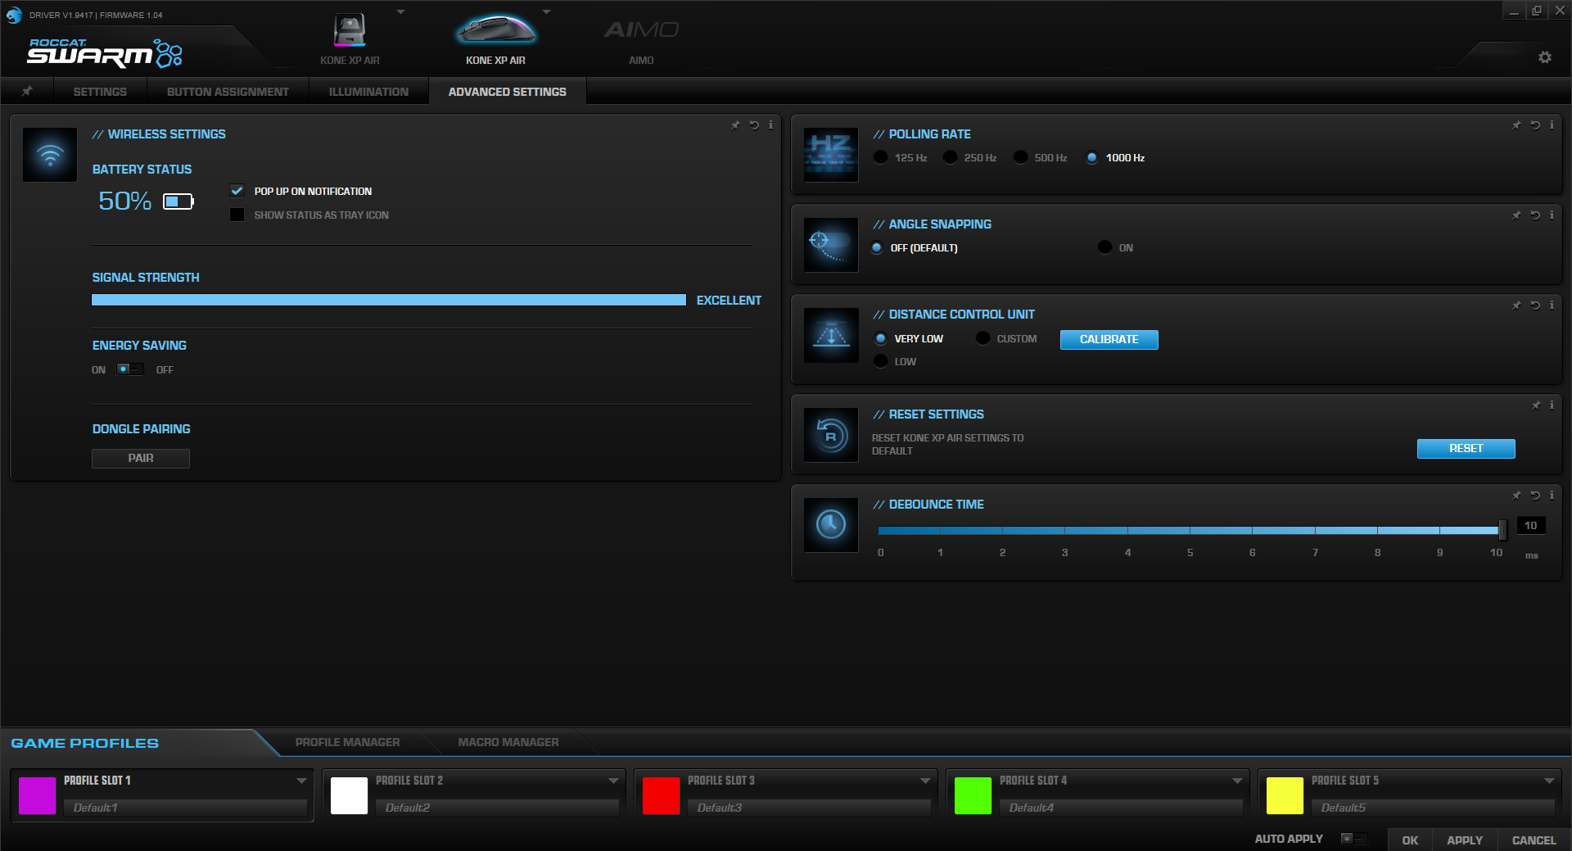Click the Default2 profile name field
This screenshot has height=851, width=1572.
click(497, 808)
